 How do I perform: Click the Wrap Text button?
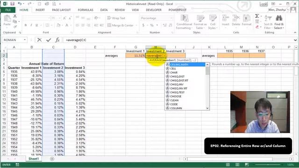click(x=116, y=18)
